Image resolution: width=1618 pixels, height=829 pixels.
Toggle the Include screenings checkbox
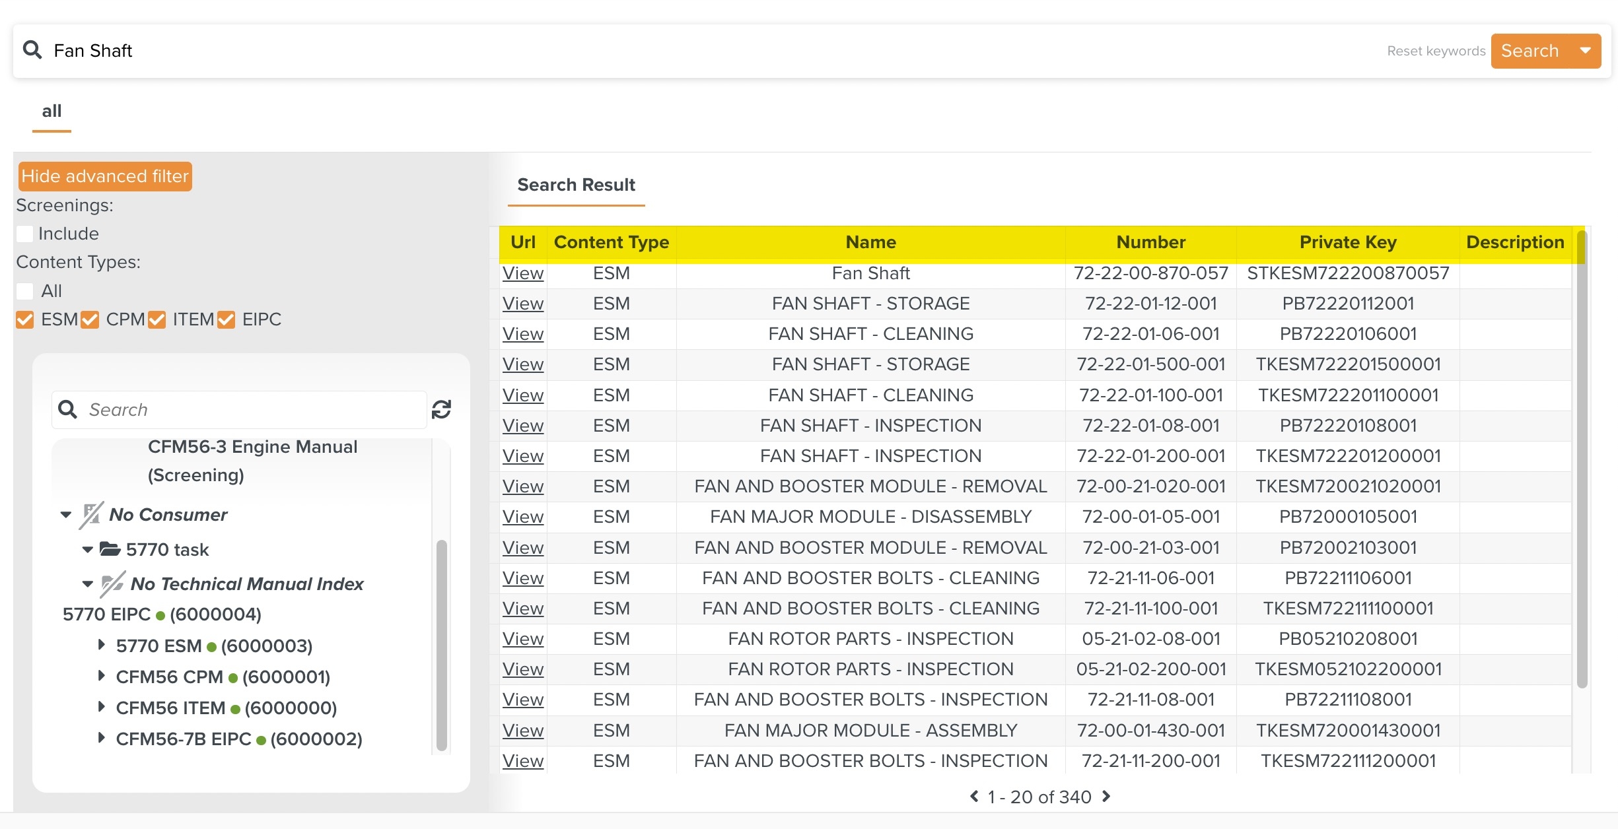click(24, 234)
